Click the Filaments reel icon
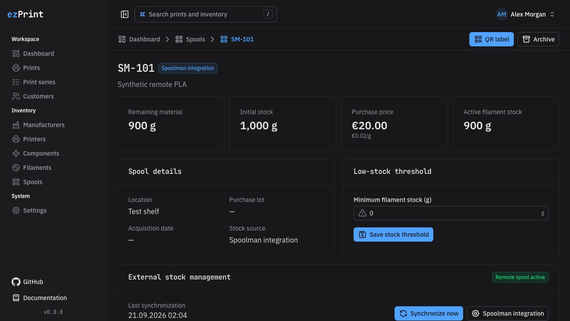Viewport: 570px width, 321px height. [x=16, y=168]
